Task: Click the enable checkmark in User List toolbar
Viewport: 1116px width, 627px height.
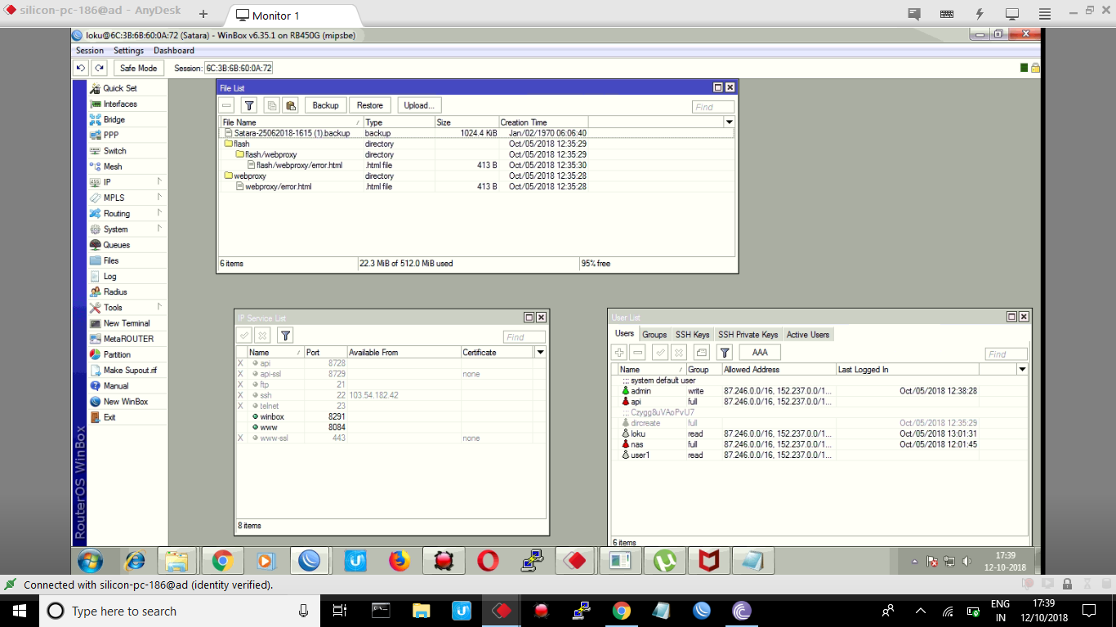Action: pyautogui.click(x=660, y=352)
